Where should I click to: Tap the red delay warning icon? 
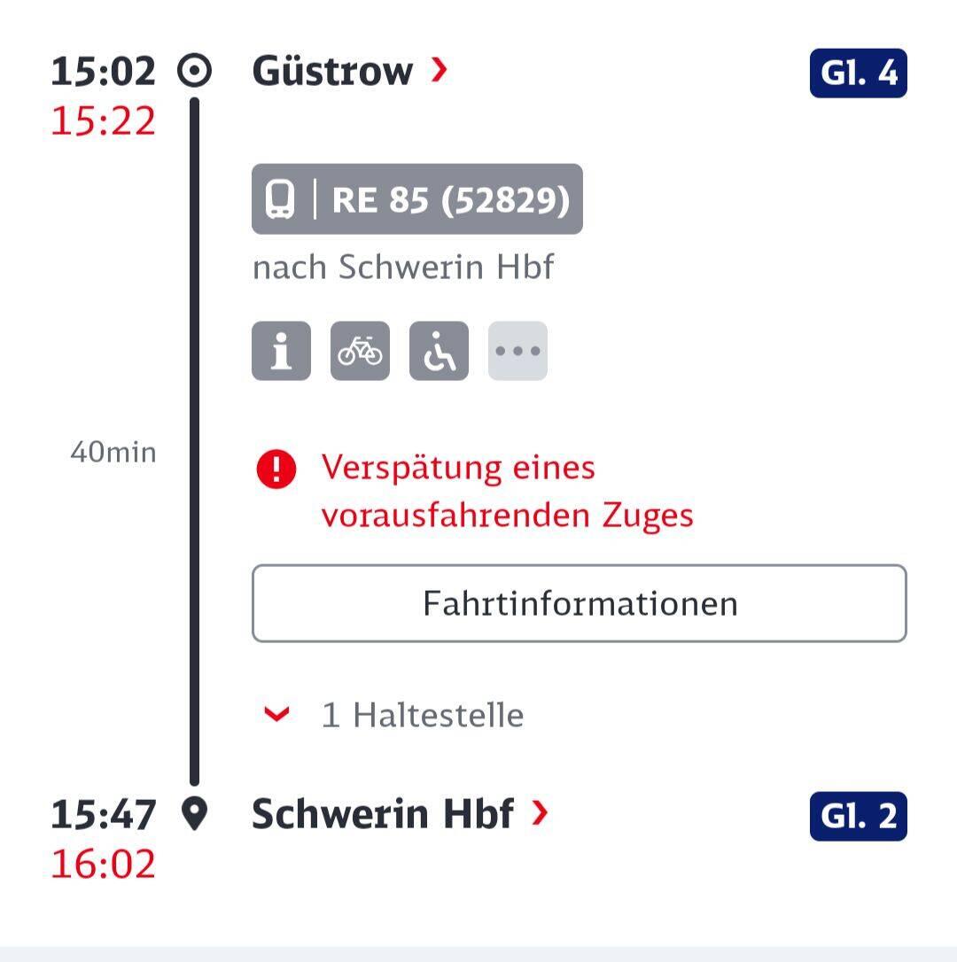click(x=276, y=469)
